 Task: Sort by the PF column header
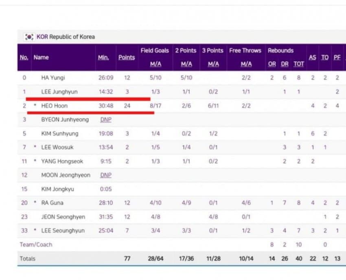coord(337,57)
